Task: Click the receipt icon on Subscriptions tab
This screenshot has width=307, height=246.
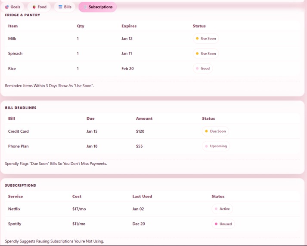Action: point(85,7)
